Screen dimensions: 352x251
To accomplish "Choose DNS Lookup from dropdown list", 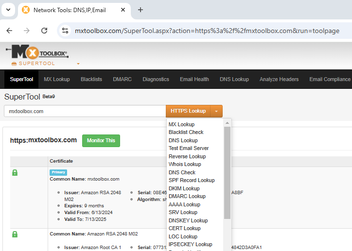I will (183, 140).
